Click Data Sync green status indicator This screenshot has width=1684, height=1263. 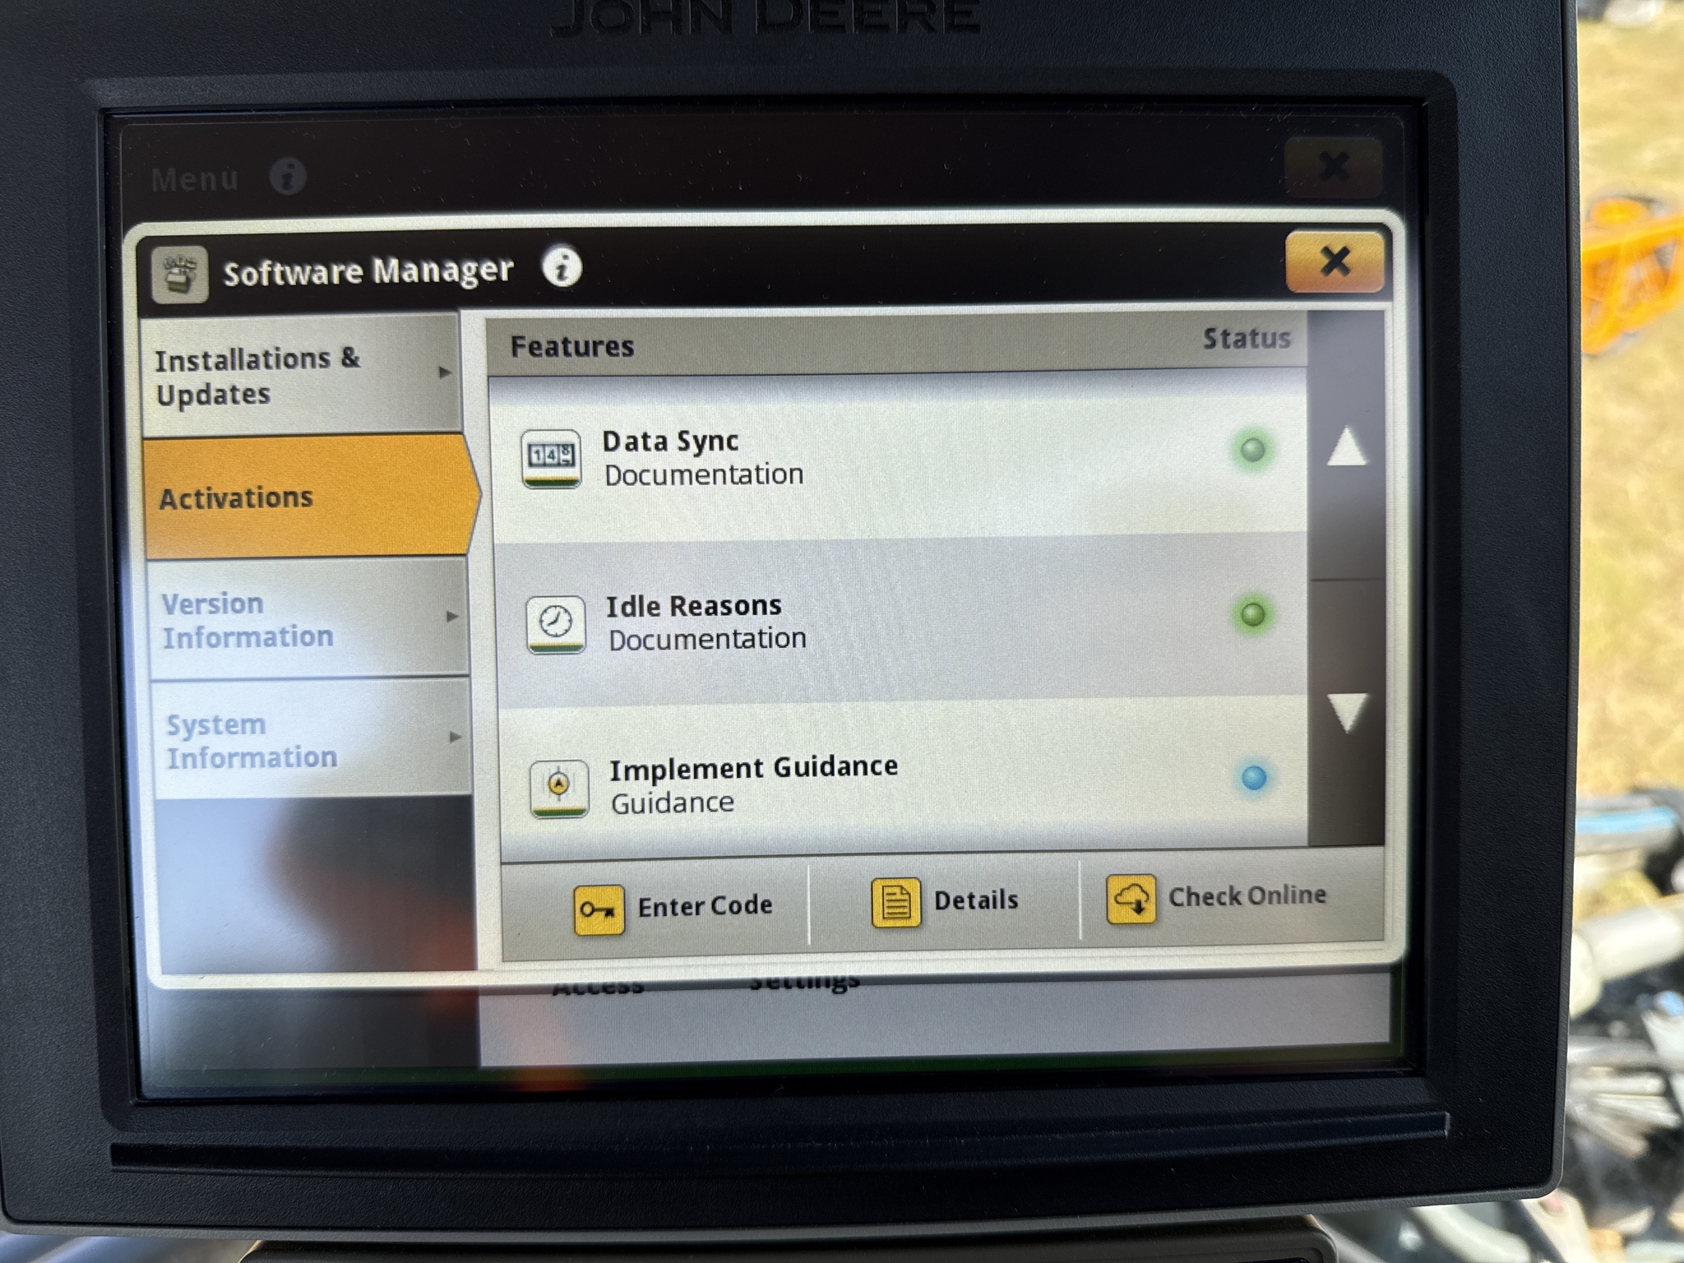1252,450
